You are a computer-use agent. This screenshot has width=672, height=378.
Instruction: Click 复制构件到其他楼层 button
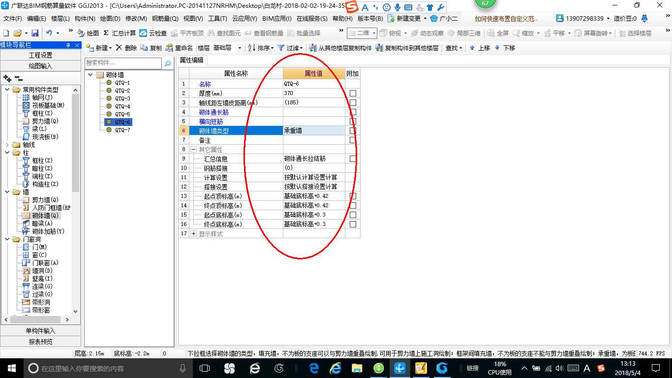407,48
